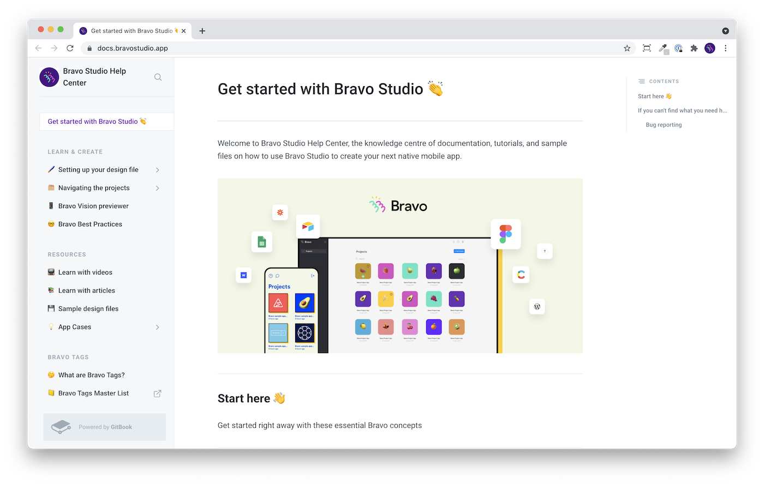Go to Learn with videos page
Image resolution: width=764 pixels, height=485 pixels.
click(x=85, y=272)
